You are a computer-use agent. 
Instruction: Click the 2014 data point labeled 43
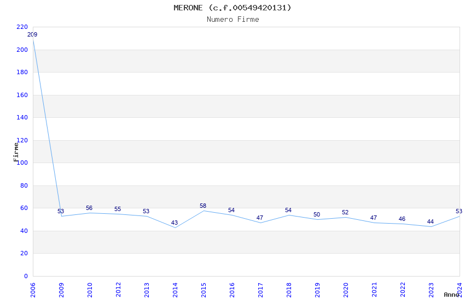pyautogui.click(x=175, y=227)
